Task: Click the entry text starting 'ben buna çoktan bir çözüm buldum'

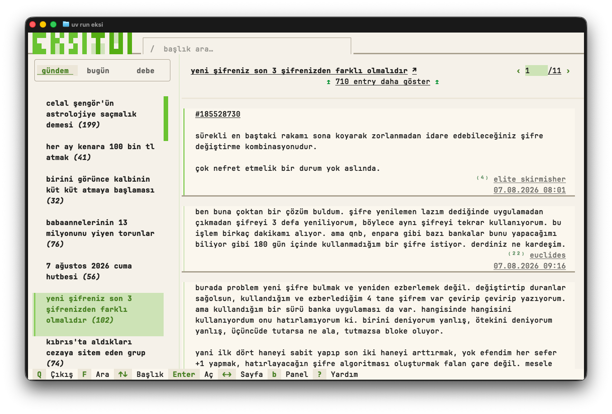Action: pyautogui.click(x=381, y=228)
